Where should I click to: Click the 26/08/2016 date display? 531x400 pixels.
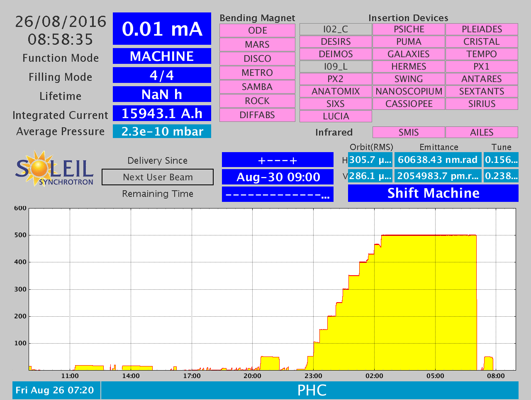pos(61,22)
